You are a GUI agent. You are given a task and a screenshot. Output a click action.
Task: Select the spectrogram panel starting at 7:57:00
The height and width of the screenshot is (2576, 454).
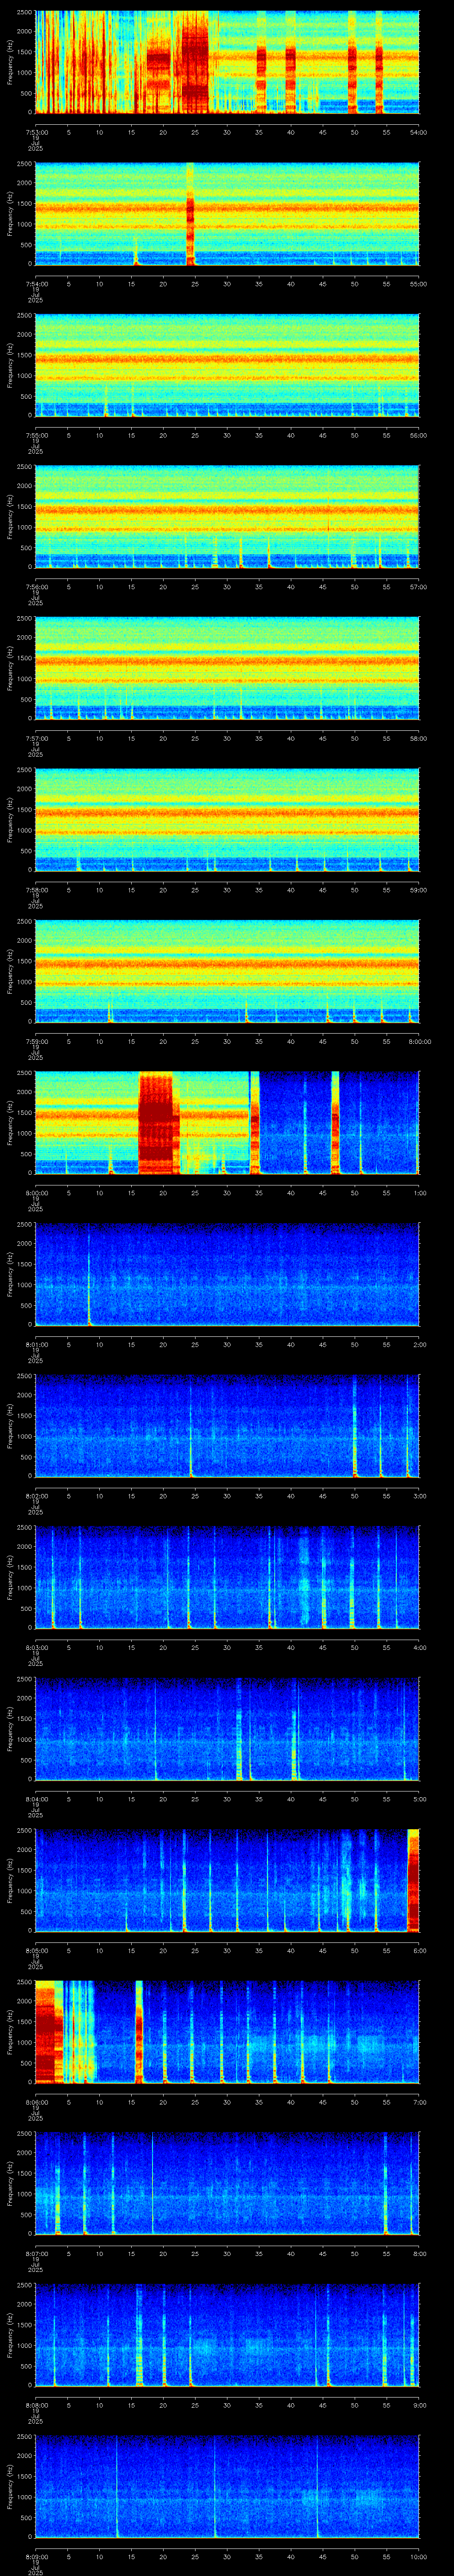click(x=227, y=668)
